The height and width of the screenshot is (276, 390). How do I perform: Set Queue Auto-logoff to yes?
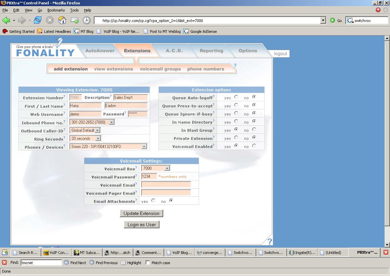[x=236, y=97]
